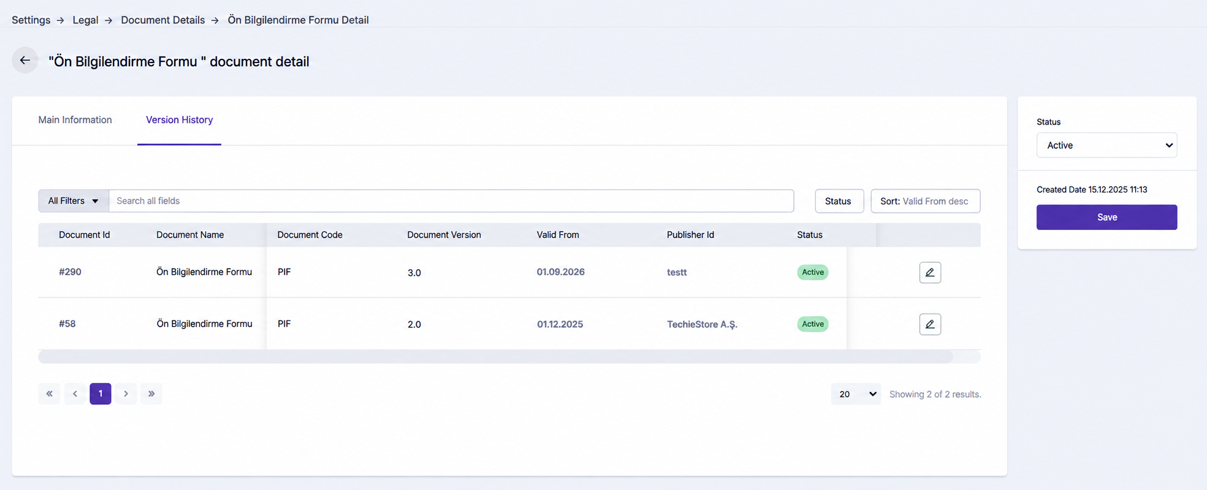The image size is (1207, 490).
Task: Click Showing 2 of 2 results text
Action: 935,394
